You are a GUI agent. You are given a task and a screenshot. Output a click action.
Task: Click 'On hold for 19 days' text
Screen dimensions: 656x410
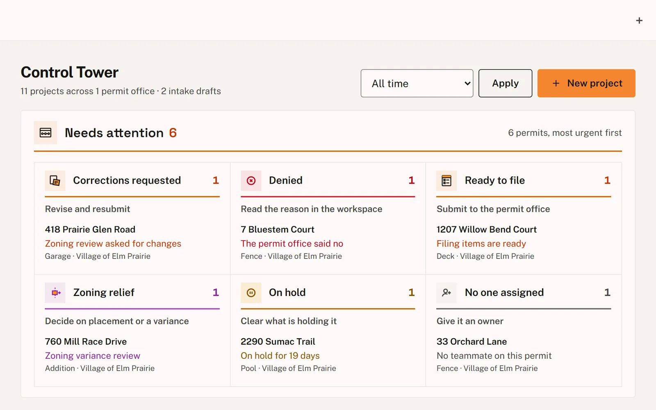(280, 356)
